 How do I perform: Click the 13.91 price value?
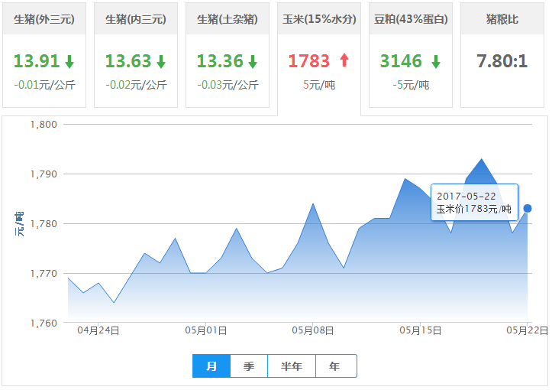pos(36,61)
